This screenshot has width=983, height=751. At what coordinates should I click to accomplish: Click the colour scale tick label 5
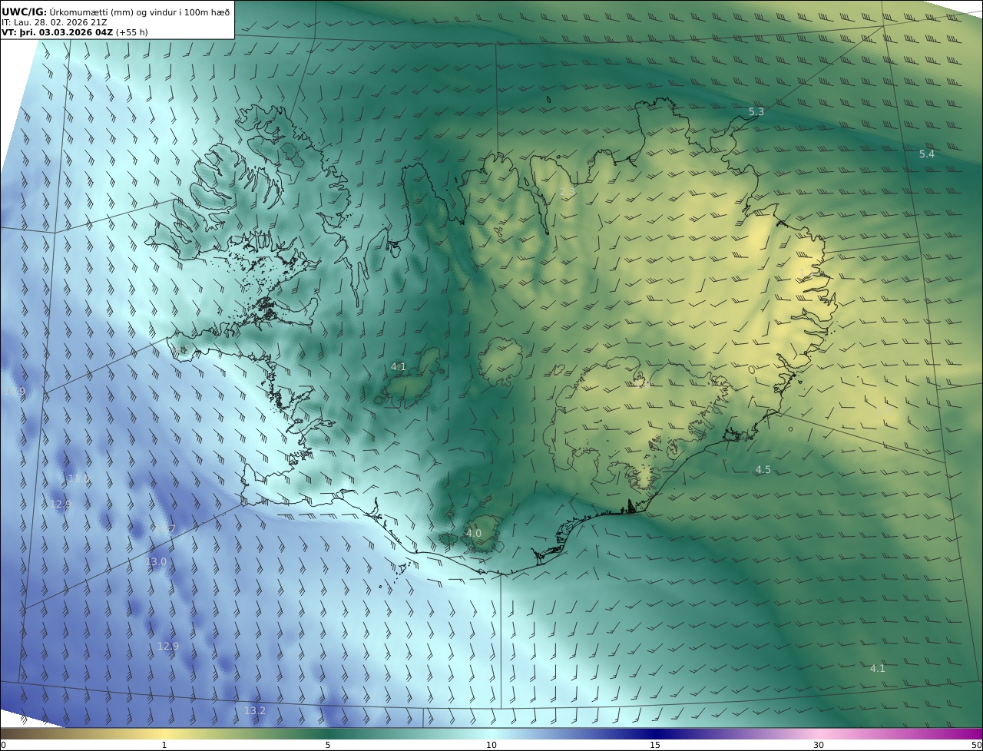(328, 746)
